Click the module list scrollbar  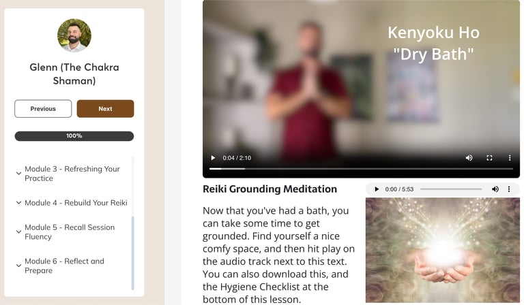(x=132, y=253)
